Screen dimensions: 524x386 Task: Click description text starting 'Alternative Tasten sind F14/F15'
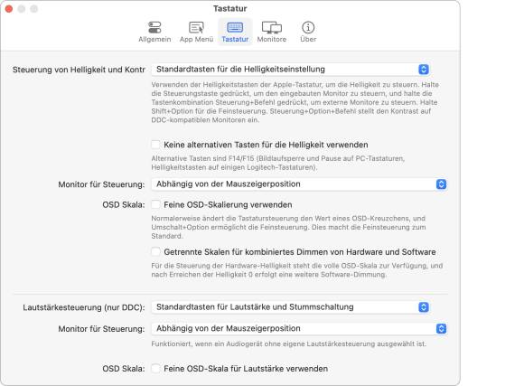click(x=278, y=163)
